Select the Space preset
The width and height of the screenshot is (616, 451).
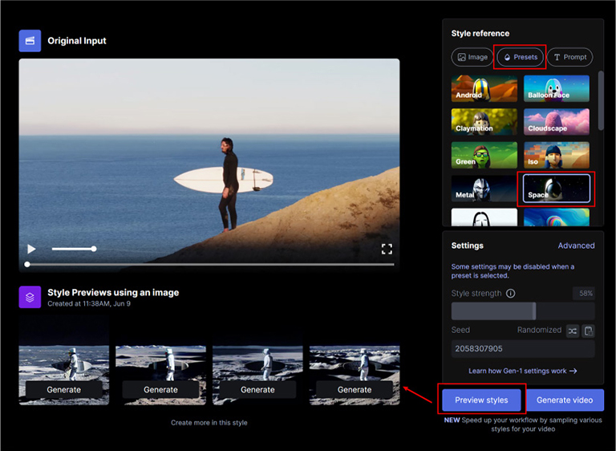[557, 189]
